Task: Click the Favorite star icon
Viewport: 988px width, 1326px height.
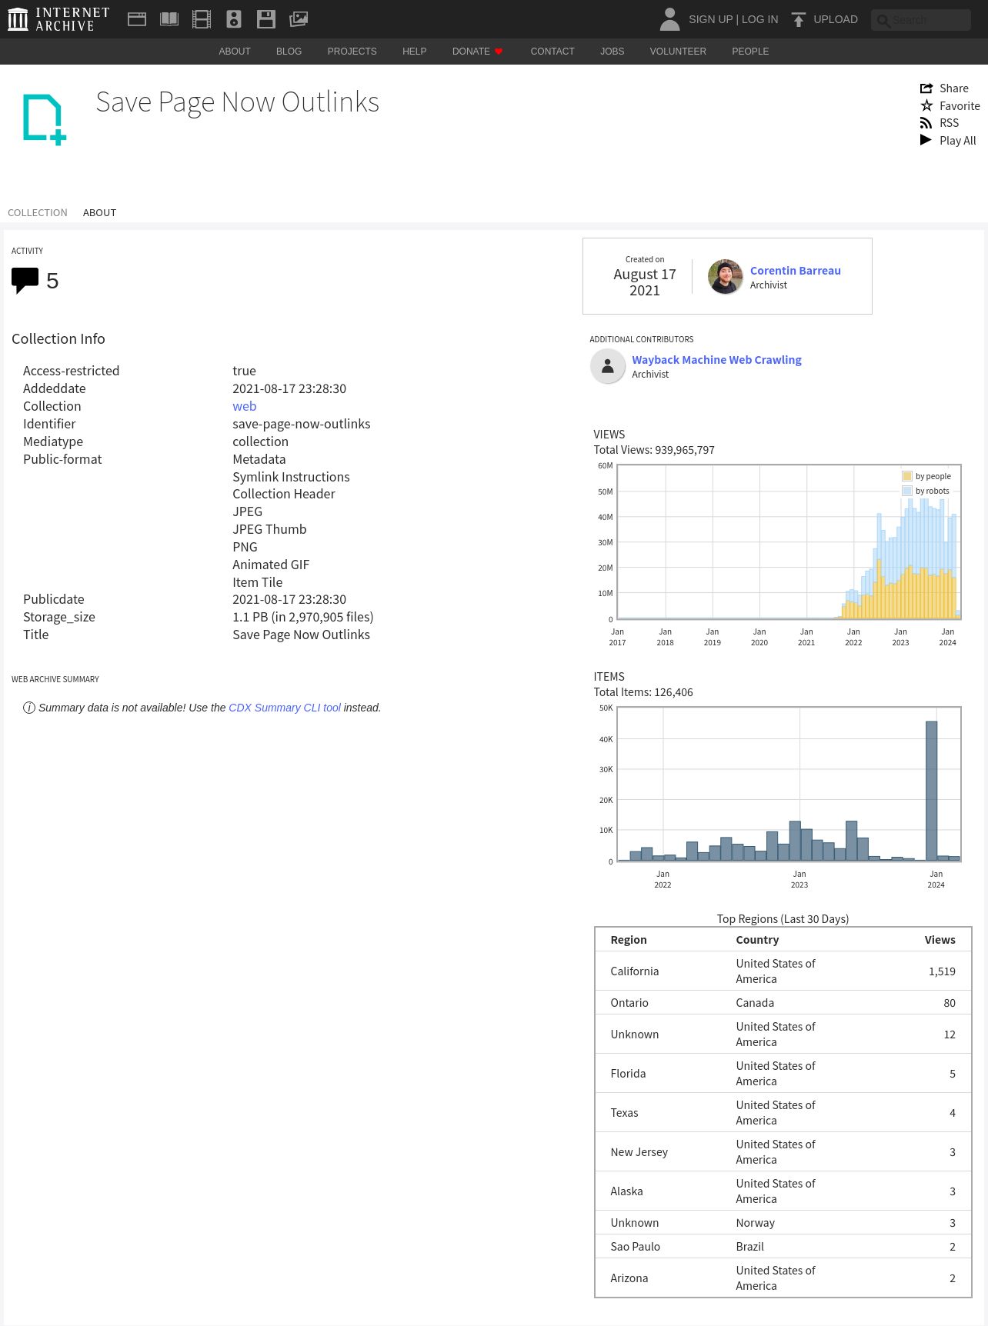Action: point(926,105)
